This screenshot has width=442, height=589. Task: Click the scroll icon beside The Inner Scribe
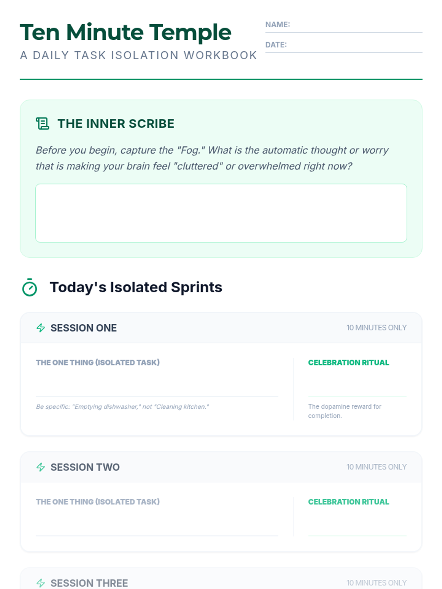click(42, 124)
